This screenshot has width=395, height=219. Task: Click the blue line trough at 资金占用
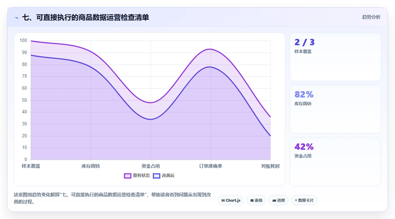pos(151,119)
